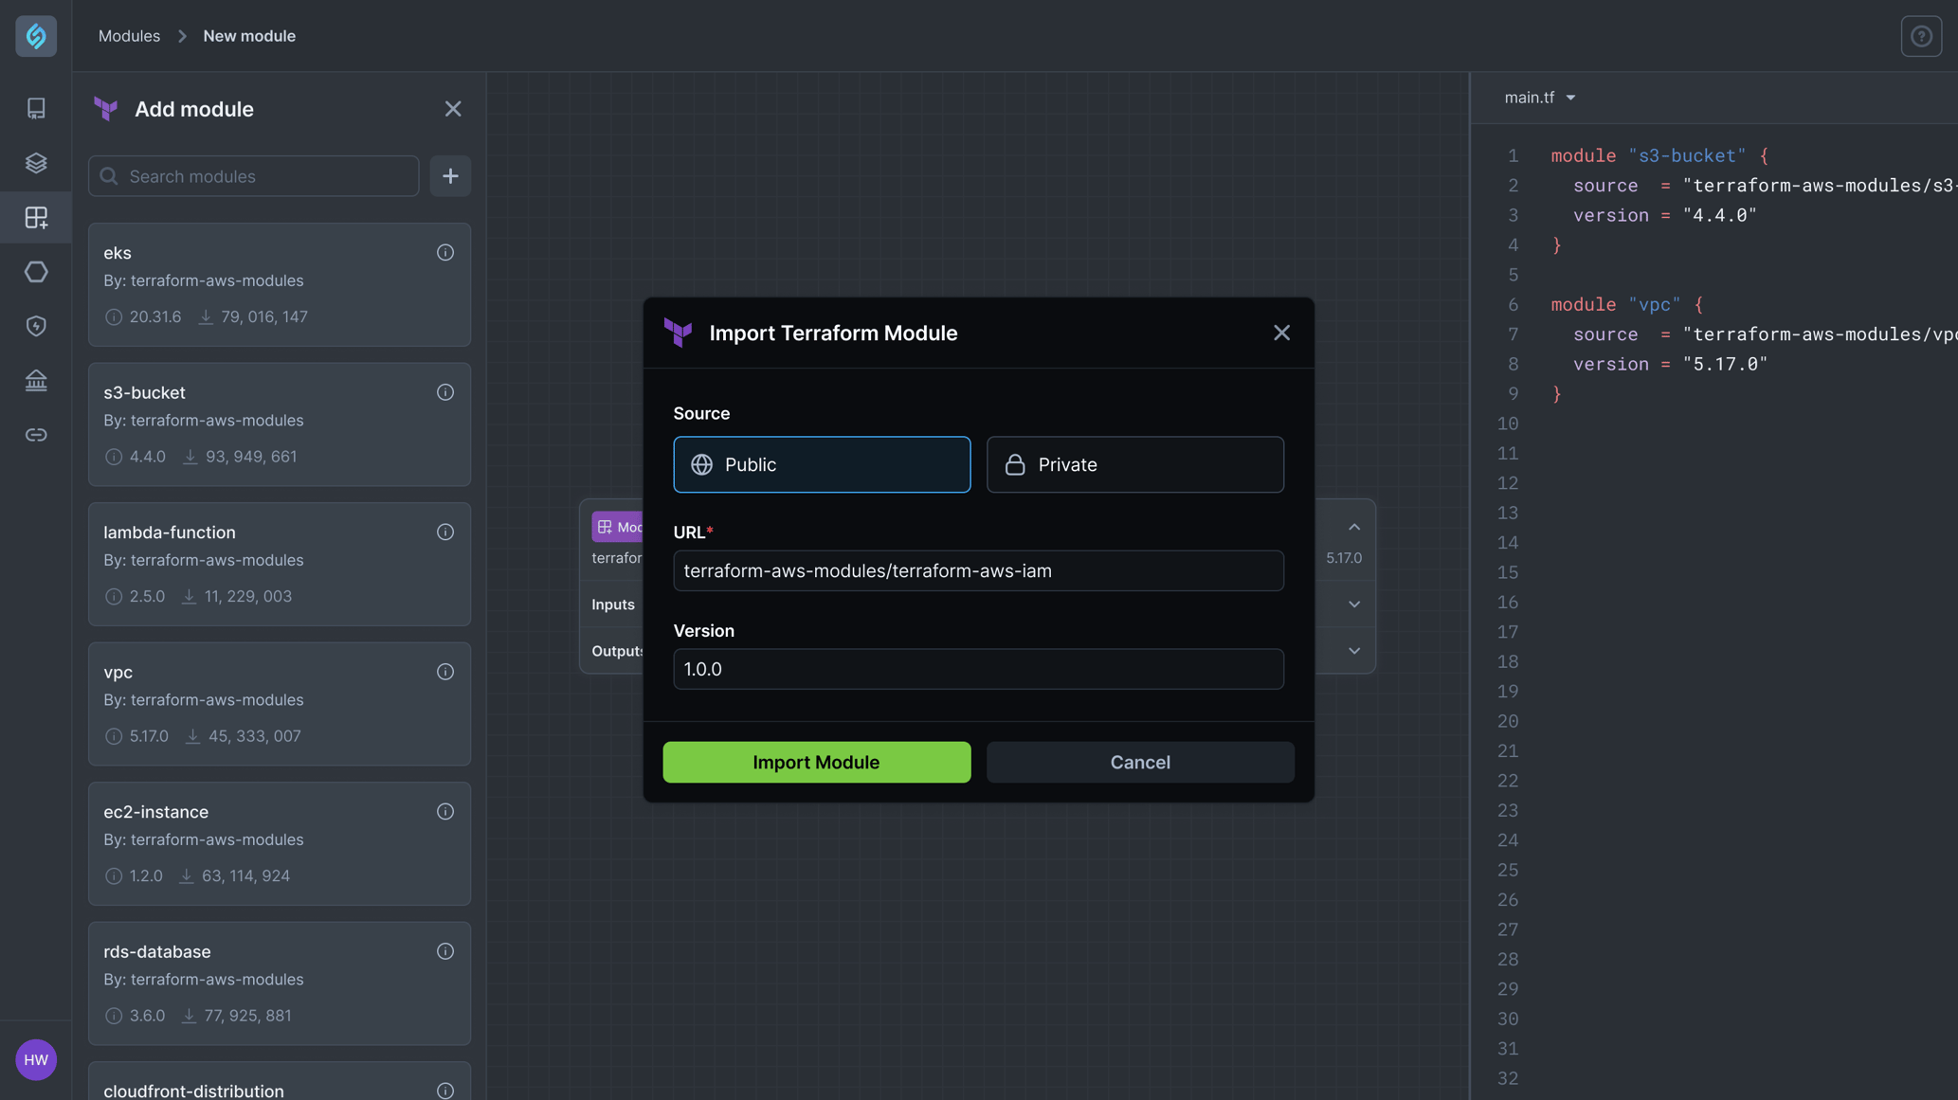Click the 'module "vpc" {' code line
The image size is (1958, 1100).
pos(1626,304)
